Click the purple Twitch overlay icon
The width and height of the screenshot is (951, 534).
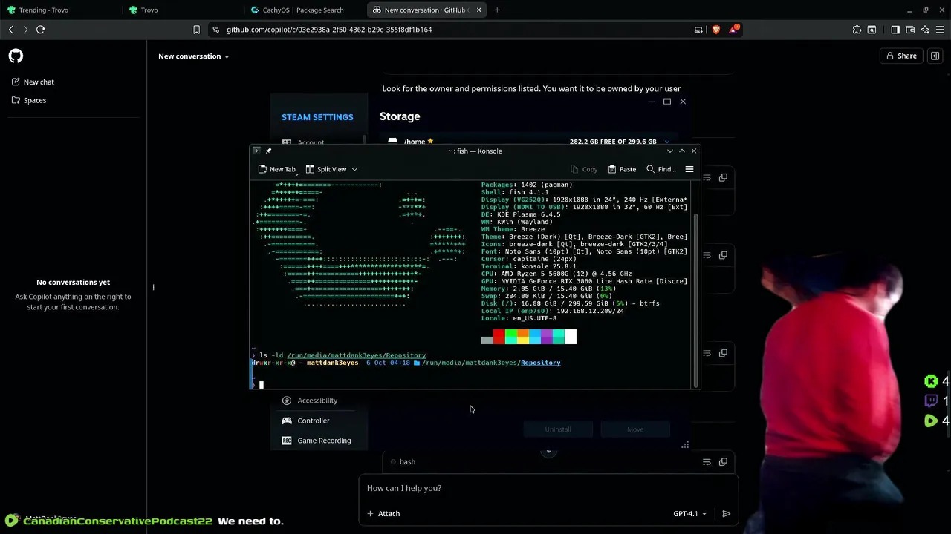tap(931, 400)
